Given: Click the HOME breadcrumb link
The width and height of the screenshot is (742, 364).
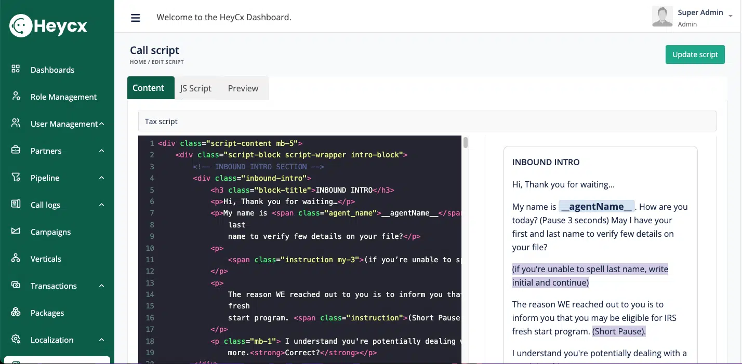Looking at the screenshot, I should point(138,62).
